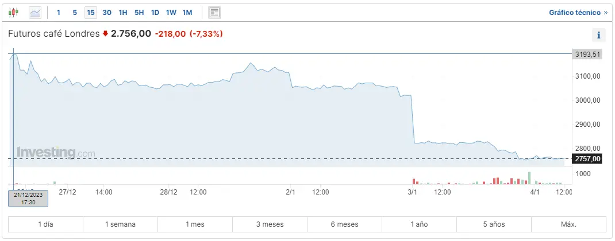The image size is (615, 241).
Task: Show the Máx. full history range
Action: pos(568,224)
